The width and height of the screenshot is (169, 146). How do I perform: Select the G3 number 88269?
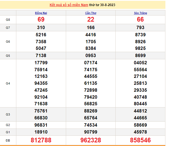click(x=90, y=111)
